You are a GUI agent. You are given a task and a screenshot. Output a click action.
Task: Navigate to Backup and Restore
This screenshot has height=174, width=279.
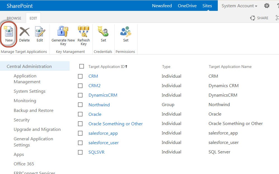[x=34, y=110]
